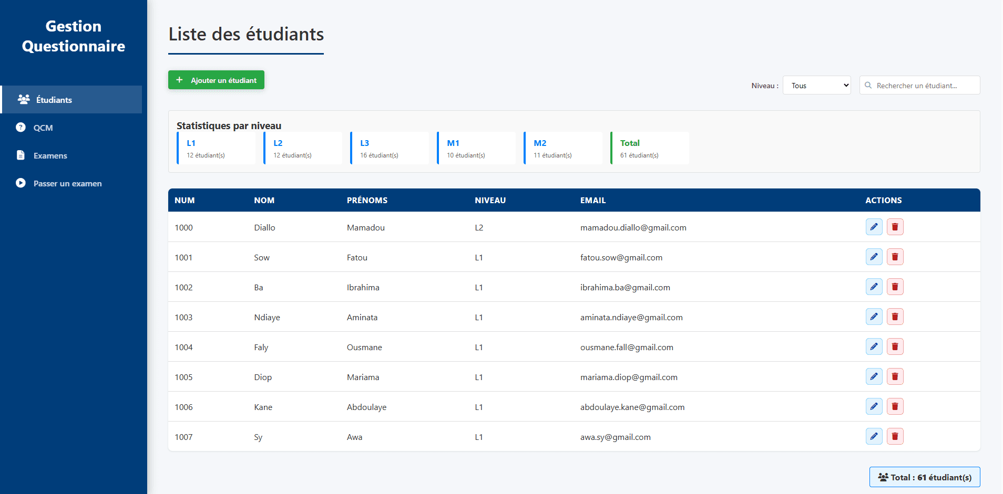Click trash icon for Ibrahima Ba
The height and width of the screenshot is (494, 1003).
tap(895, 287)
